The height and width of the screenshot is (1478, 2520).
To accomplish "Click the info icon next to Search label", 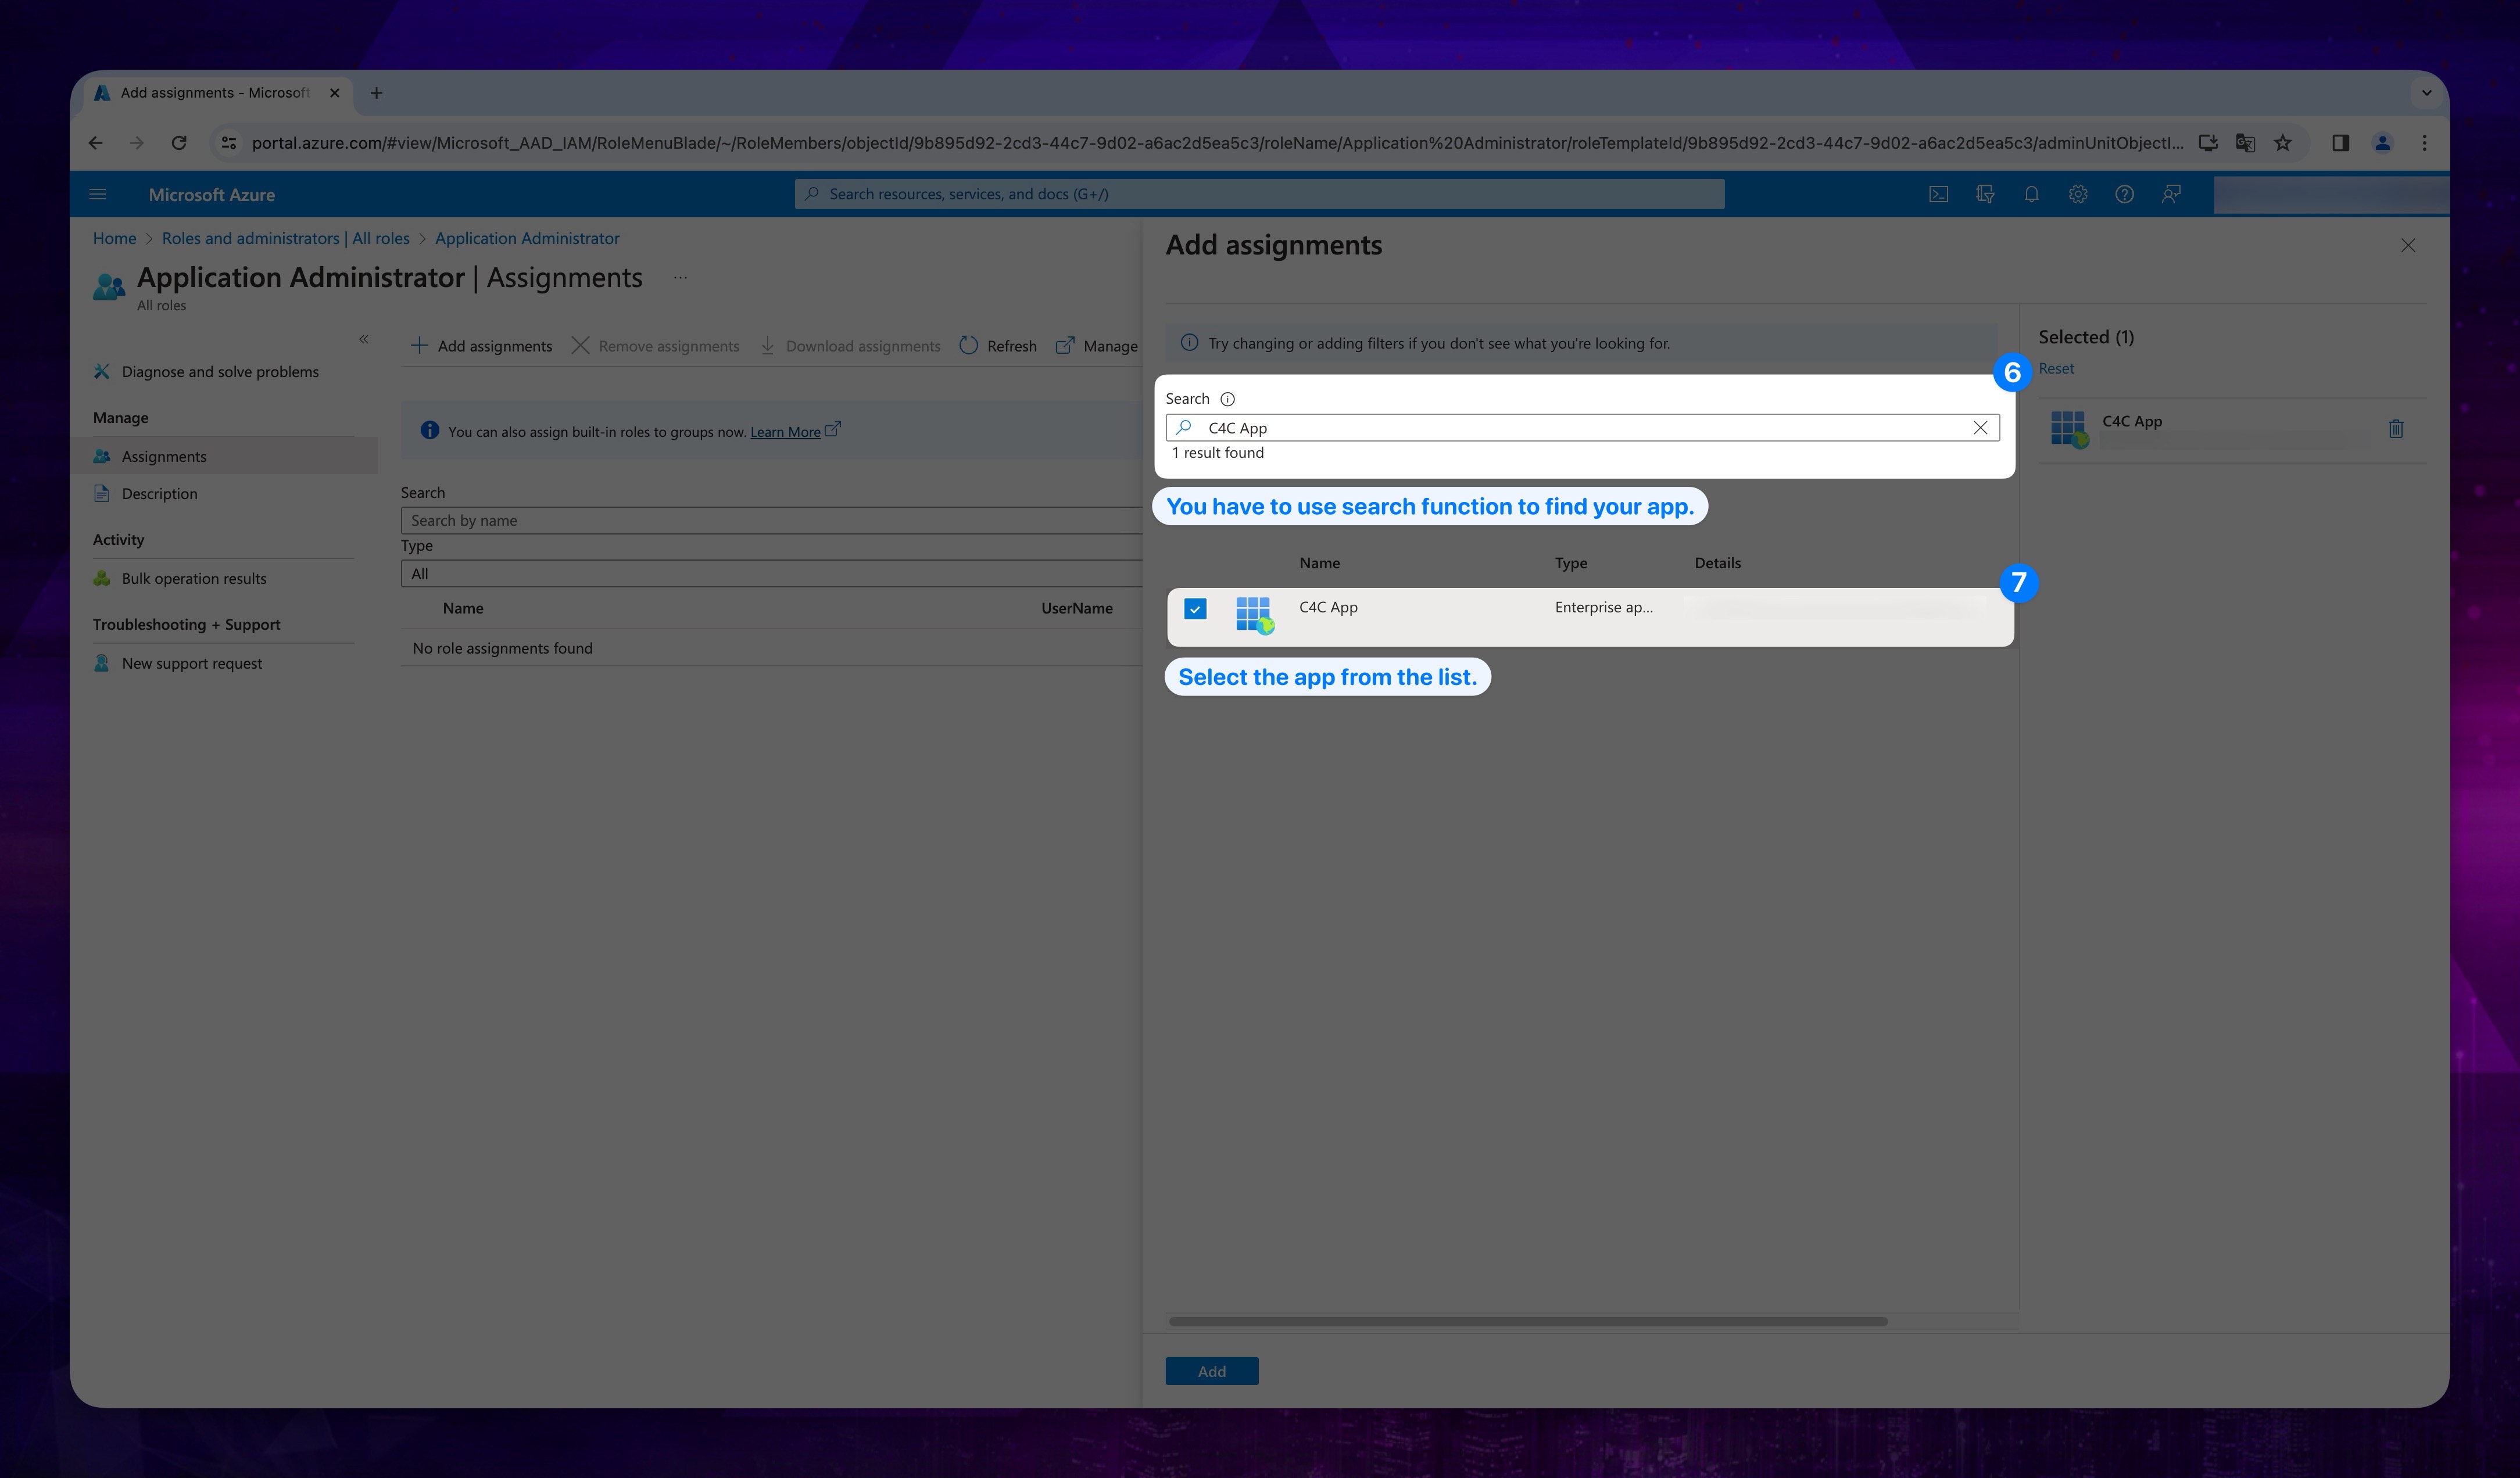I will point(1227,399).
